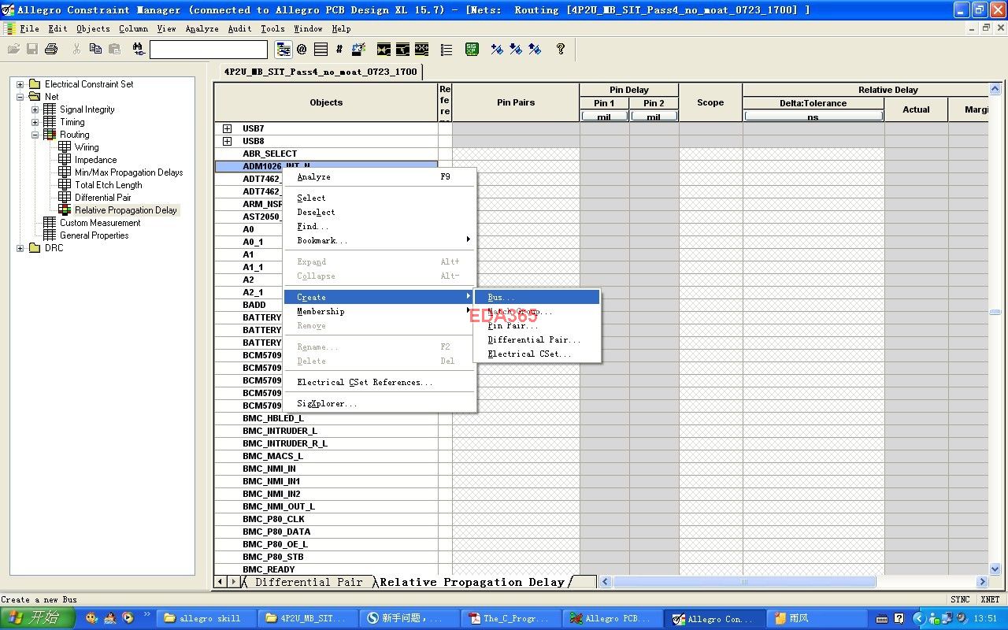Open the Column menu in menu bar

pyautogui.click(x=133, y=28)
